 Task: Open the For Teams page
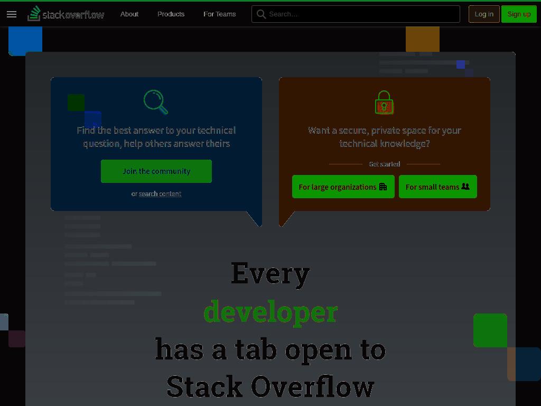point(219,14)
